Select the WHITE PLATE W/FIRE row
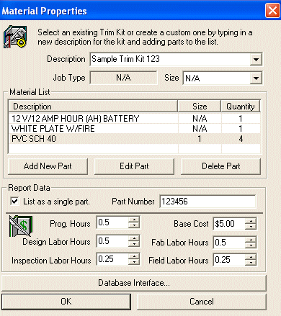281x316 pixels. pos(135,129)
